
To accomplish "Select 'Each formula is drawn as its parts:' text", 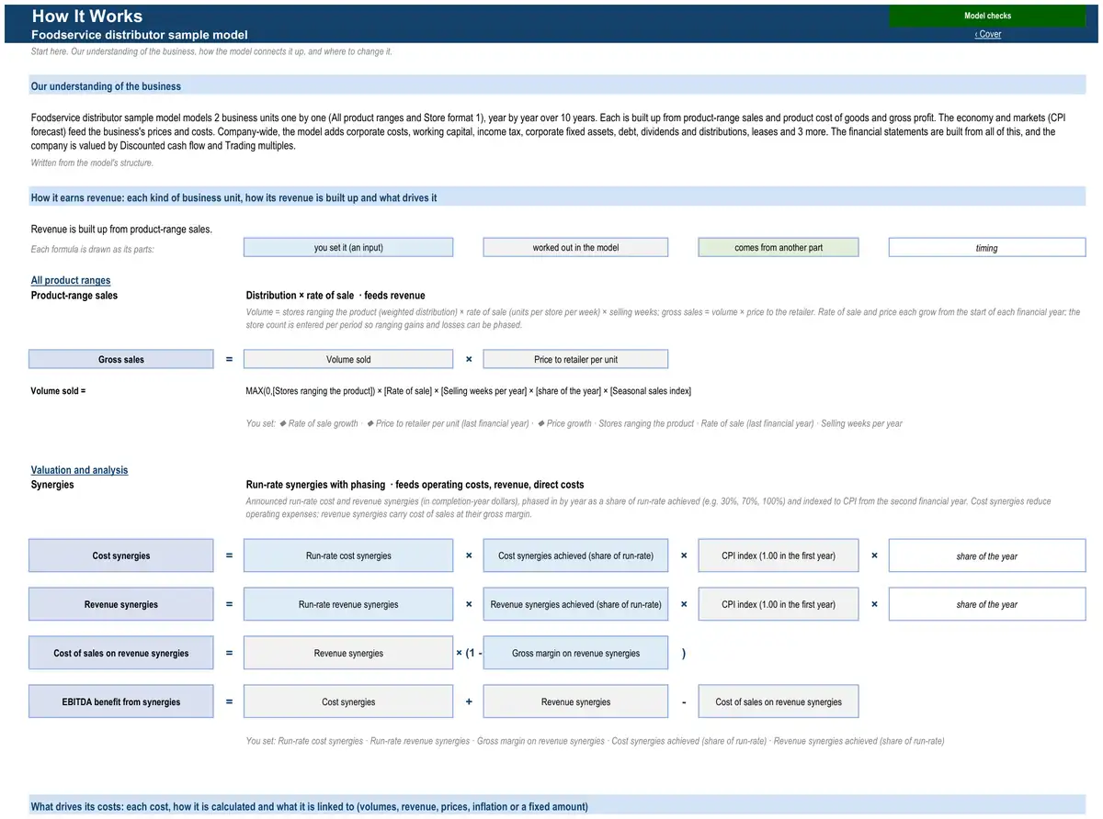I will [x=93, y=250].
